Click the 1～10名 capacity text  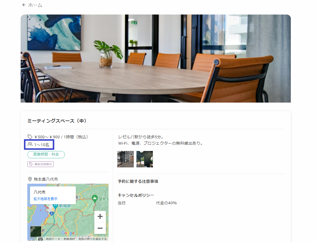(x=42, y=145)
